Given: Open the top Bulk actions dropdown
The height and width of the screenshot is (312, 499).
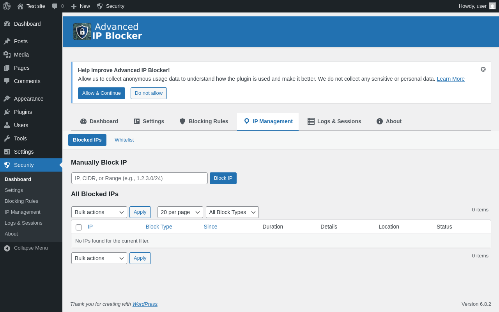Looking at the screenshot, I should 99,212.
